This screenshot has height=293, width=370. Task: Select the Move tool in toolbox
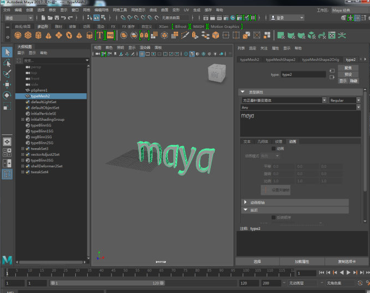click(x=7, y=84)
